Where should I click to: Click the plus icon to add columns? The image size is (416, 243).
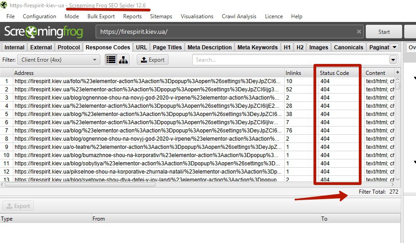coord(397,72)
